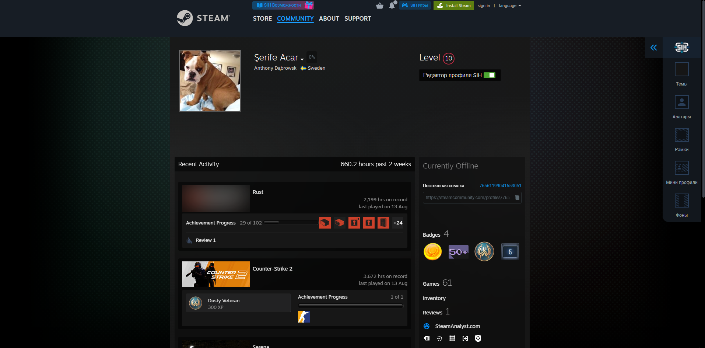The height and width of the screenshot is (348, 705).
Task: Open the SUPPORT menu item
Action: point(358,18)
